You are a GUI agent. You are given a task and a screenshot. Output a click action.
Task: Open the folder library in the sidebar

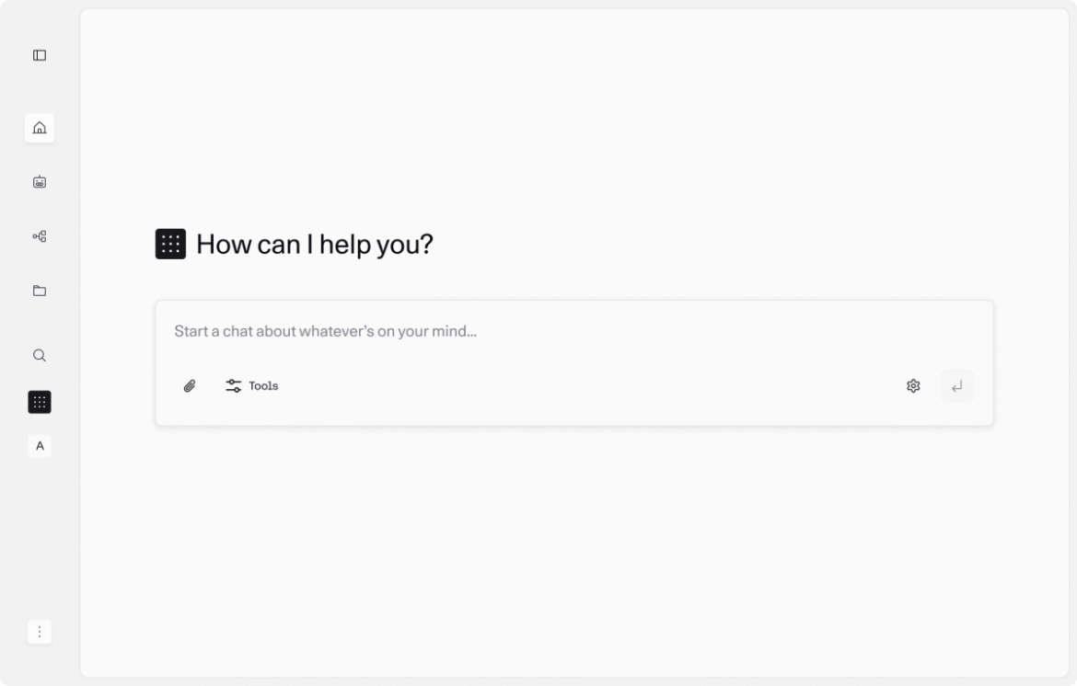(39, 291)
